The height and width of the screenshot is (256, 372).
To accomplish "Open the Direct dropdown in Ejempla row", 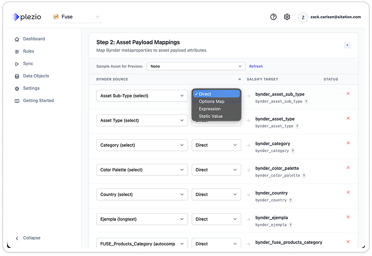I will [x=217, y=219].
